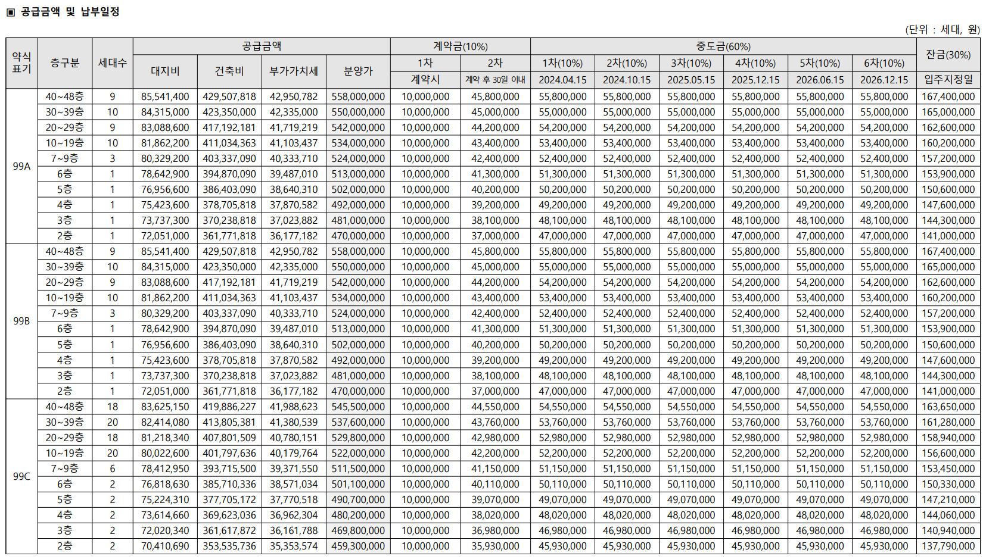Click 분양가 480,200,000 in 99C
Screen dimensions: 986x559
358,515
